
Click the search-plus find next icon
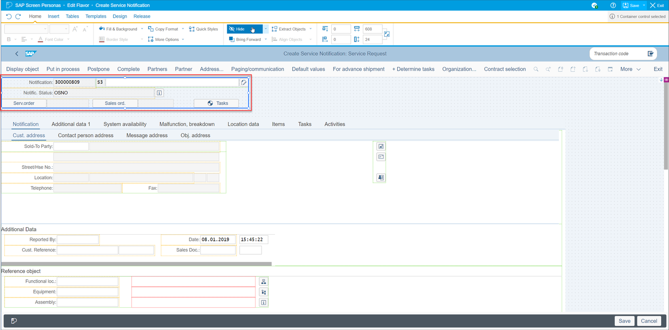[548, 69]
